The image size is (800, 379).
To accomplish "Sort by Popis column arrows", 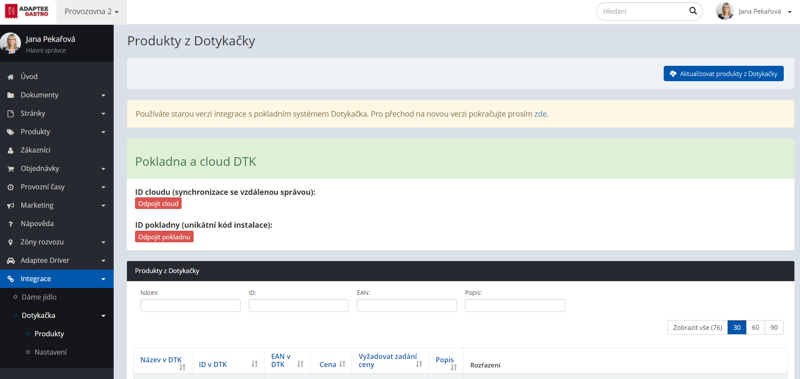I will [454, 367].
